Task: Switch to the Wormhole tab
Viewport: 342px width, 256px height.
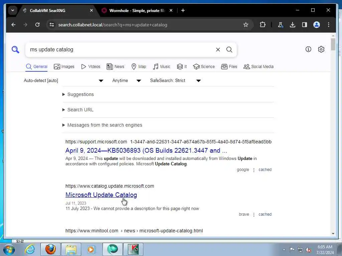Action: tap(137, 10)
